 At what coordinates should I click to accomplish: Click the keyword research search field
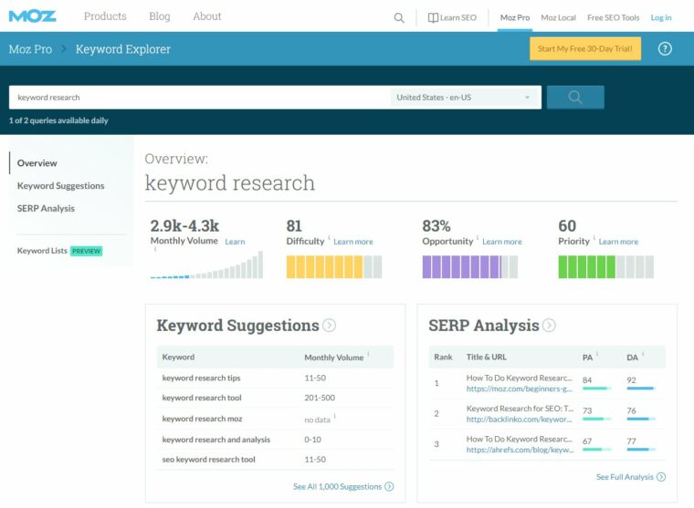[x=199, y=98]
